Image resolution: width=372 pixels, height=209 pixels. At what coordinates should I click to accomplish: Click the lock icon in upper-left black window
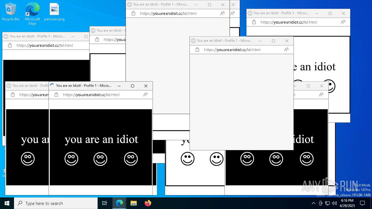(10, 45)
